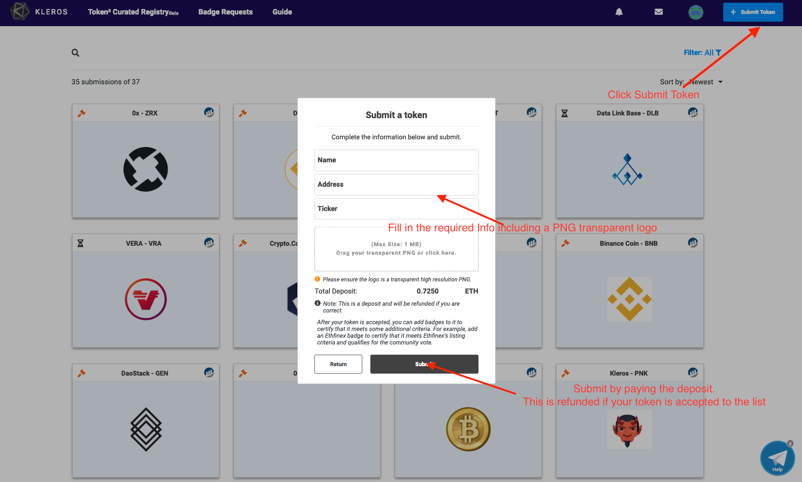Viewport: 802px width, 482px height.
Task: Click the hourglass icon on Data Link Base card
Action: 565,113
